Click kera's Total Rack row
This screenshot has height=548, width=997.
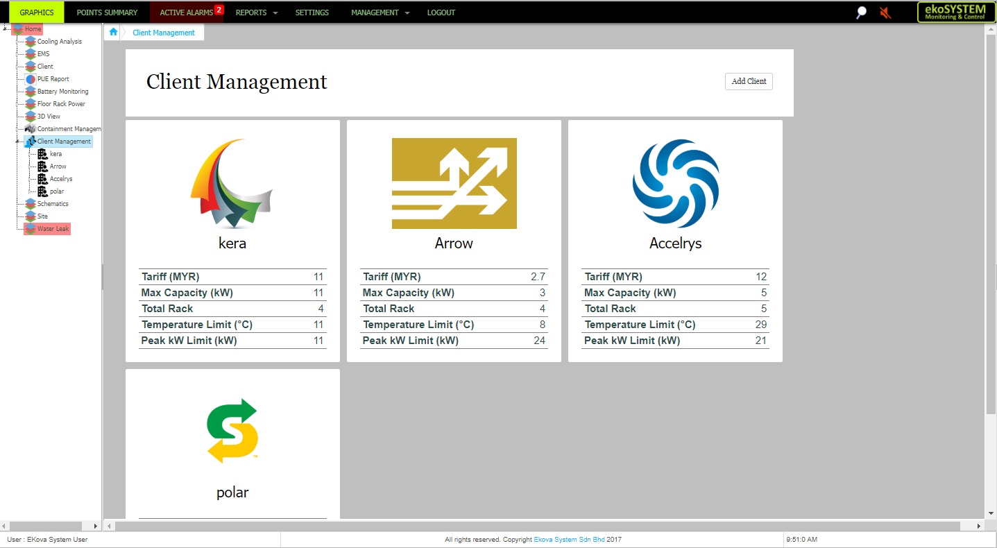point(232,309)
